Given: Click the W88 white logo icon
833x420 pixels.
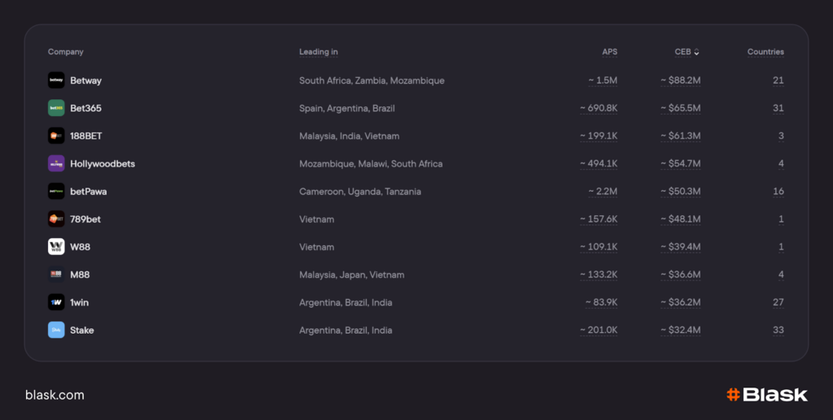Looking at the screenshot, I should point(56,247).
